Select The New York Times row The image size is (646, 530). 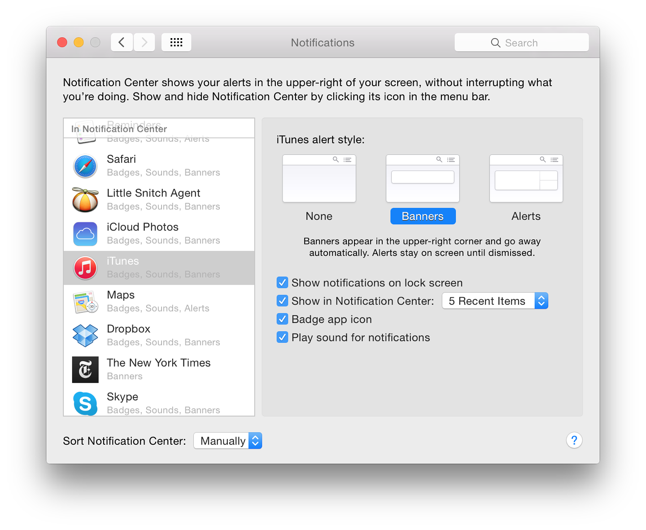159,370
